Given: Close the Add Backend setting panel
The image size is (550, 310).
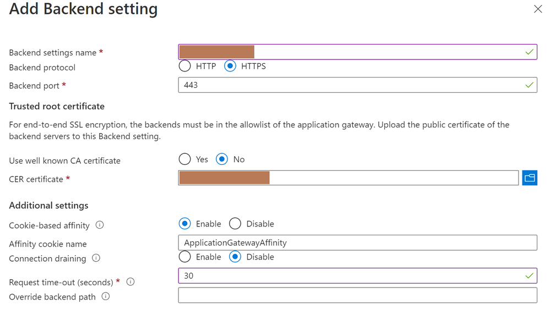Looking at the screenshot, I should click(538, 9).
